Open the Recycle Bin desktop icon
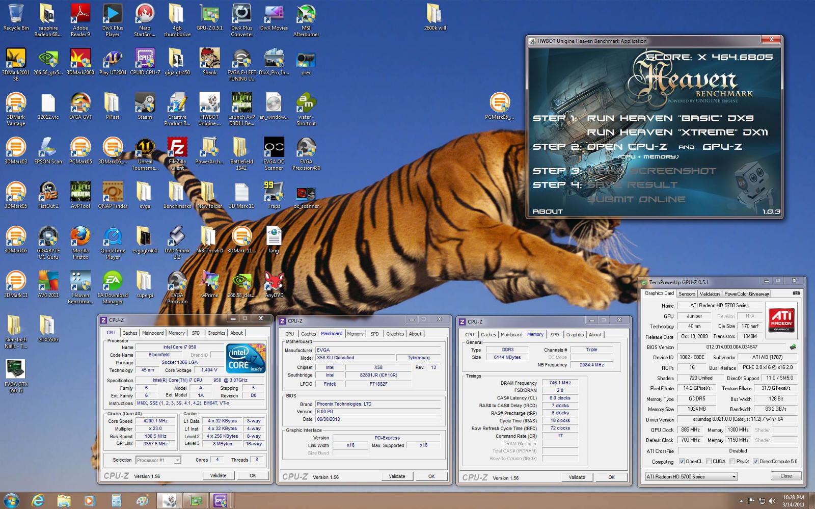The width and height of the screenshot is (815, 509). 16,18
